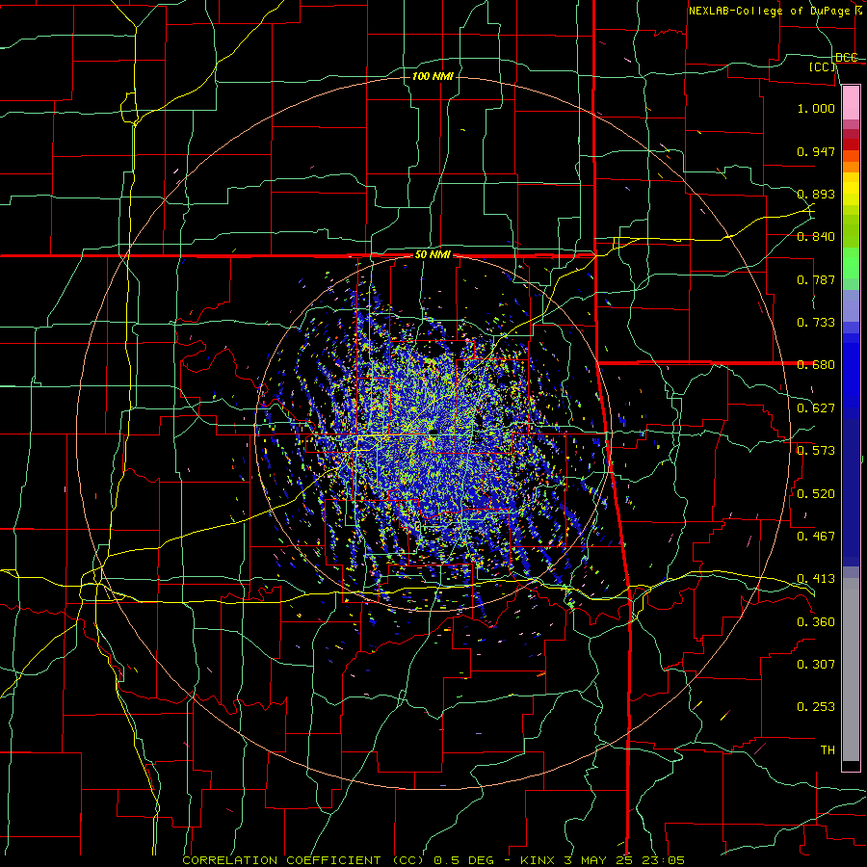This screenshot has height=867, width=867.
Task: Click the TH threshold label on legend
Action: click(828, 750)
